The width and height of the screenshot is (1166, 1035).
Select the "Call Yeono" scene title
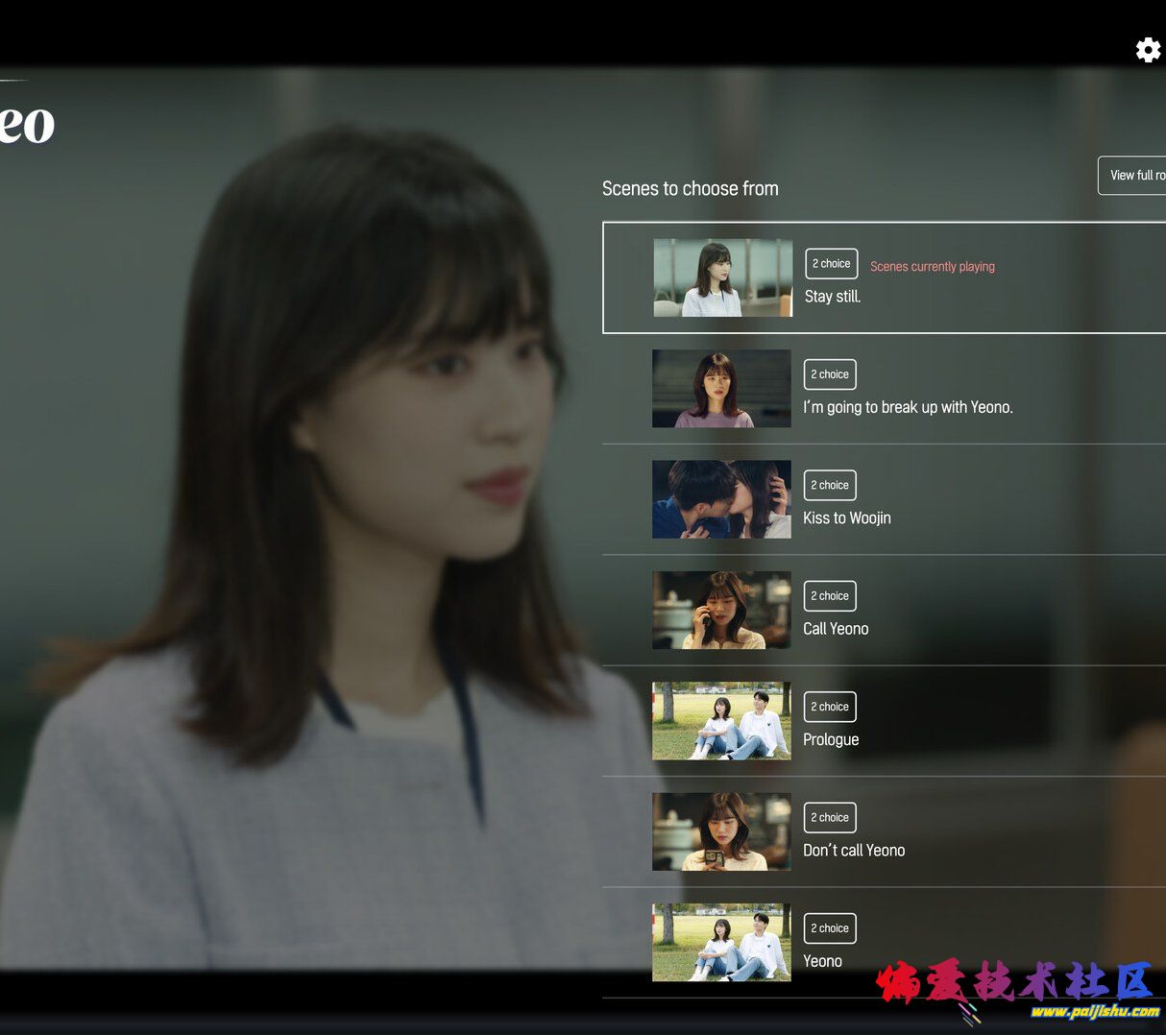(x=836, y=629)
